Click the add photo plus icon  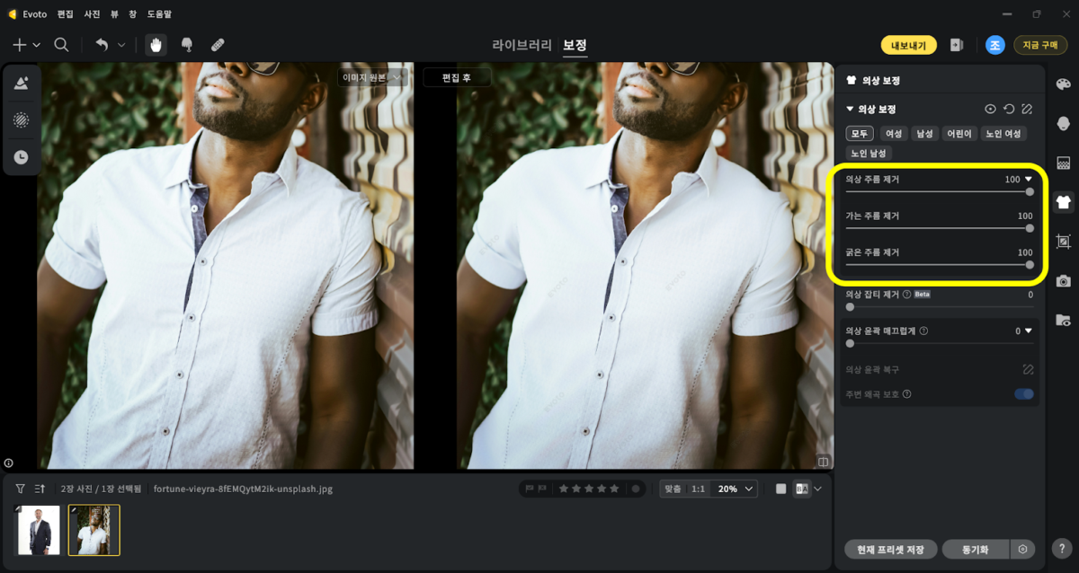pos(20,45)
